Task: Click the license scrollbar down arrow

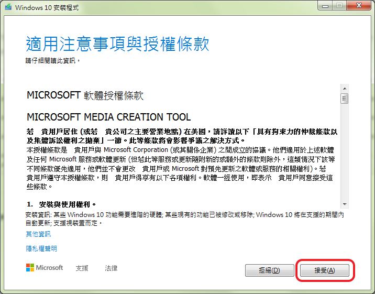Action: tap(345, 204)
